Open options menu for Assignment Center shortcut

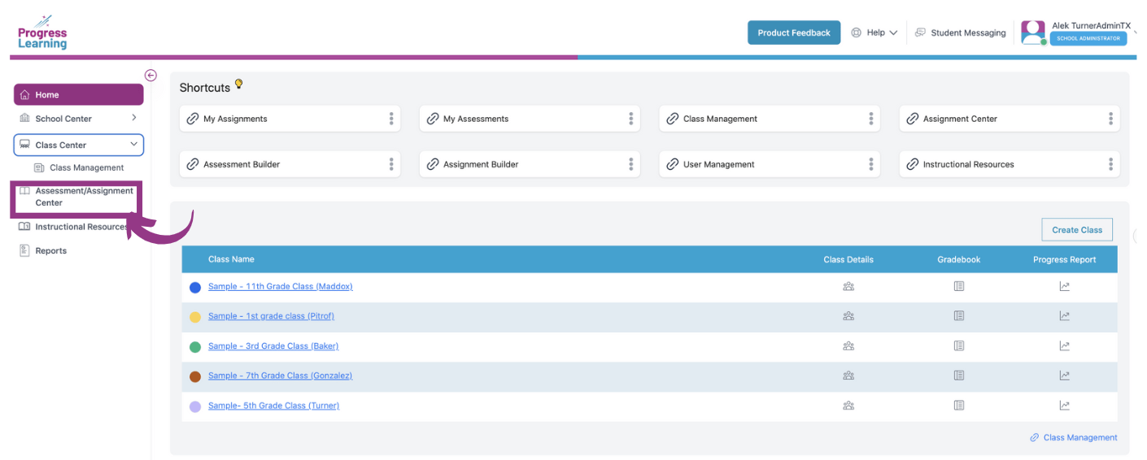point(1110,119)
